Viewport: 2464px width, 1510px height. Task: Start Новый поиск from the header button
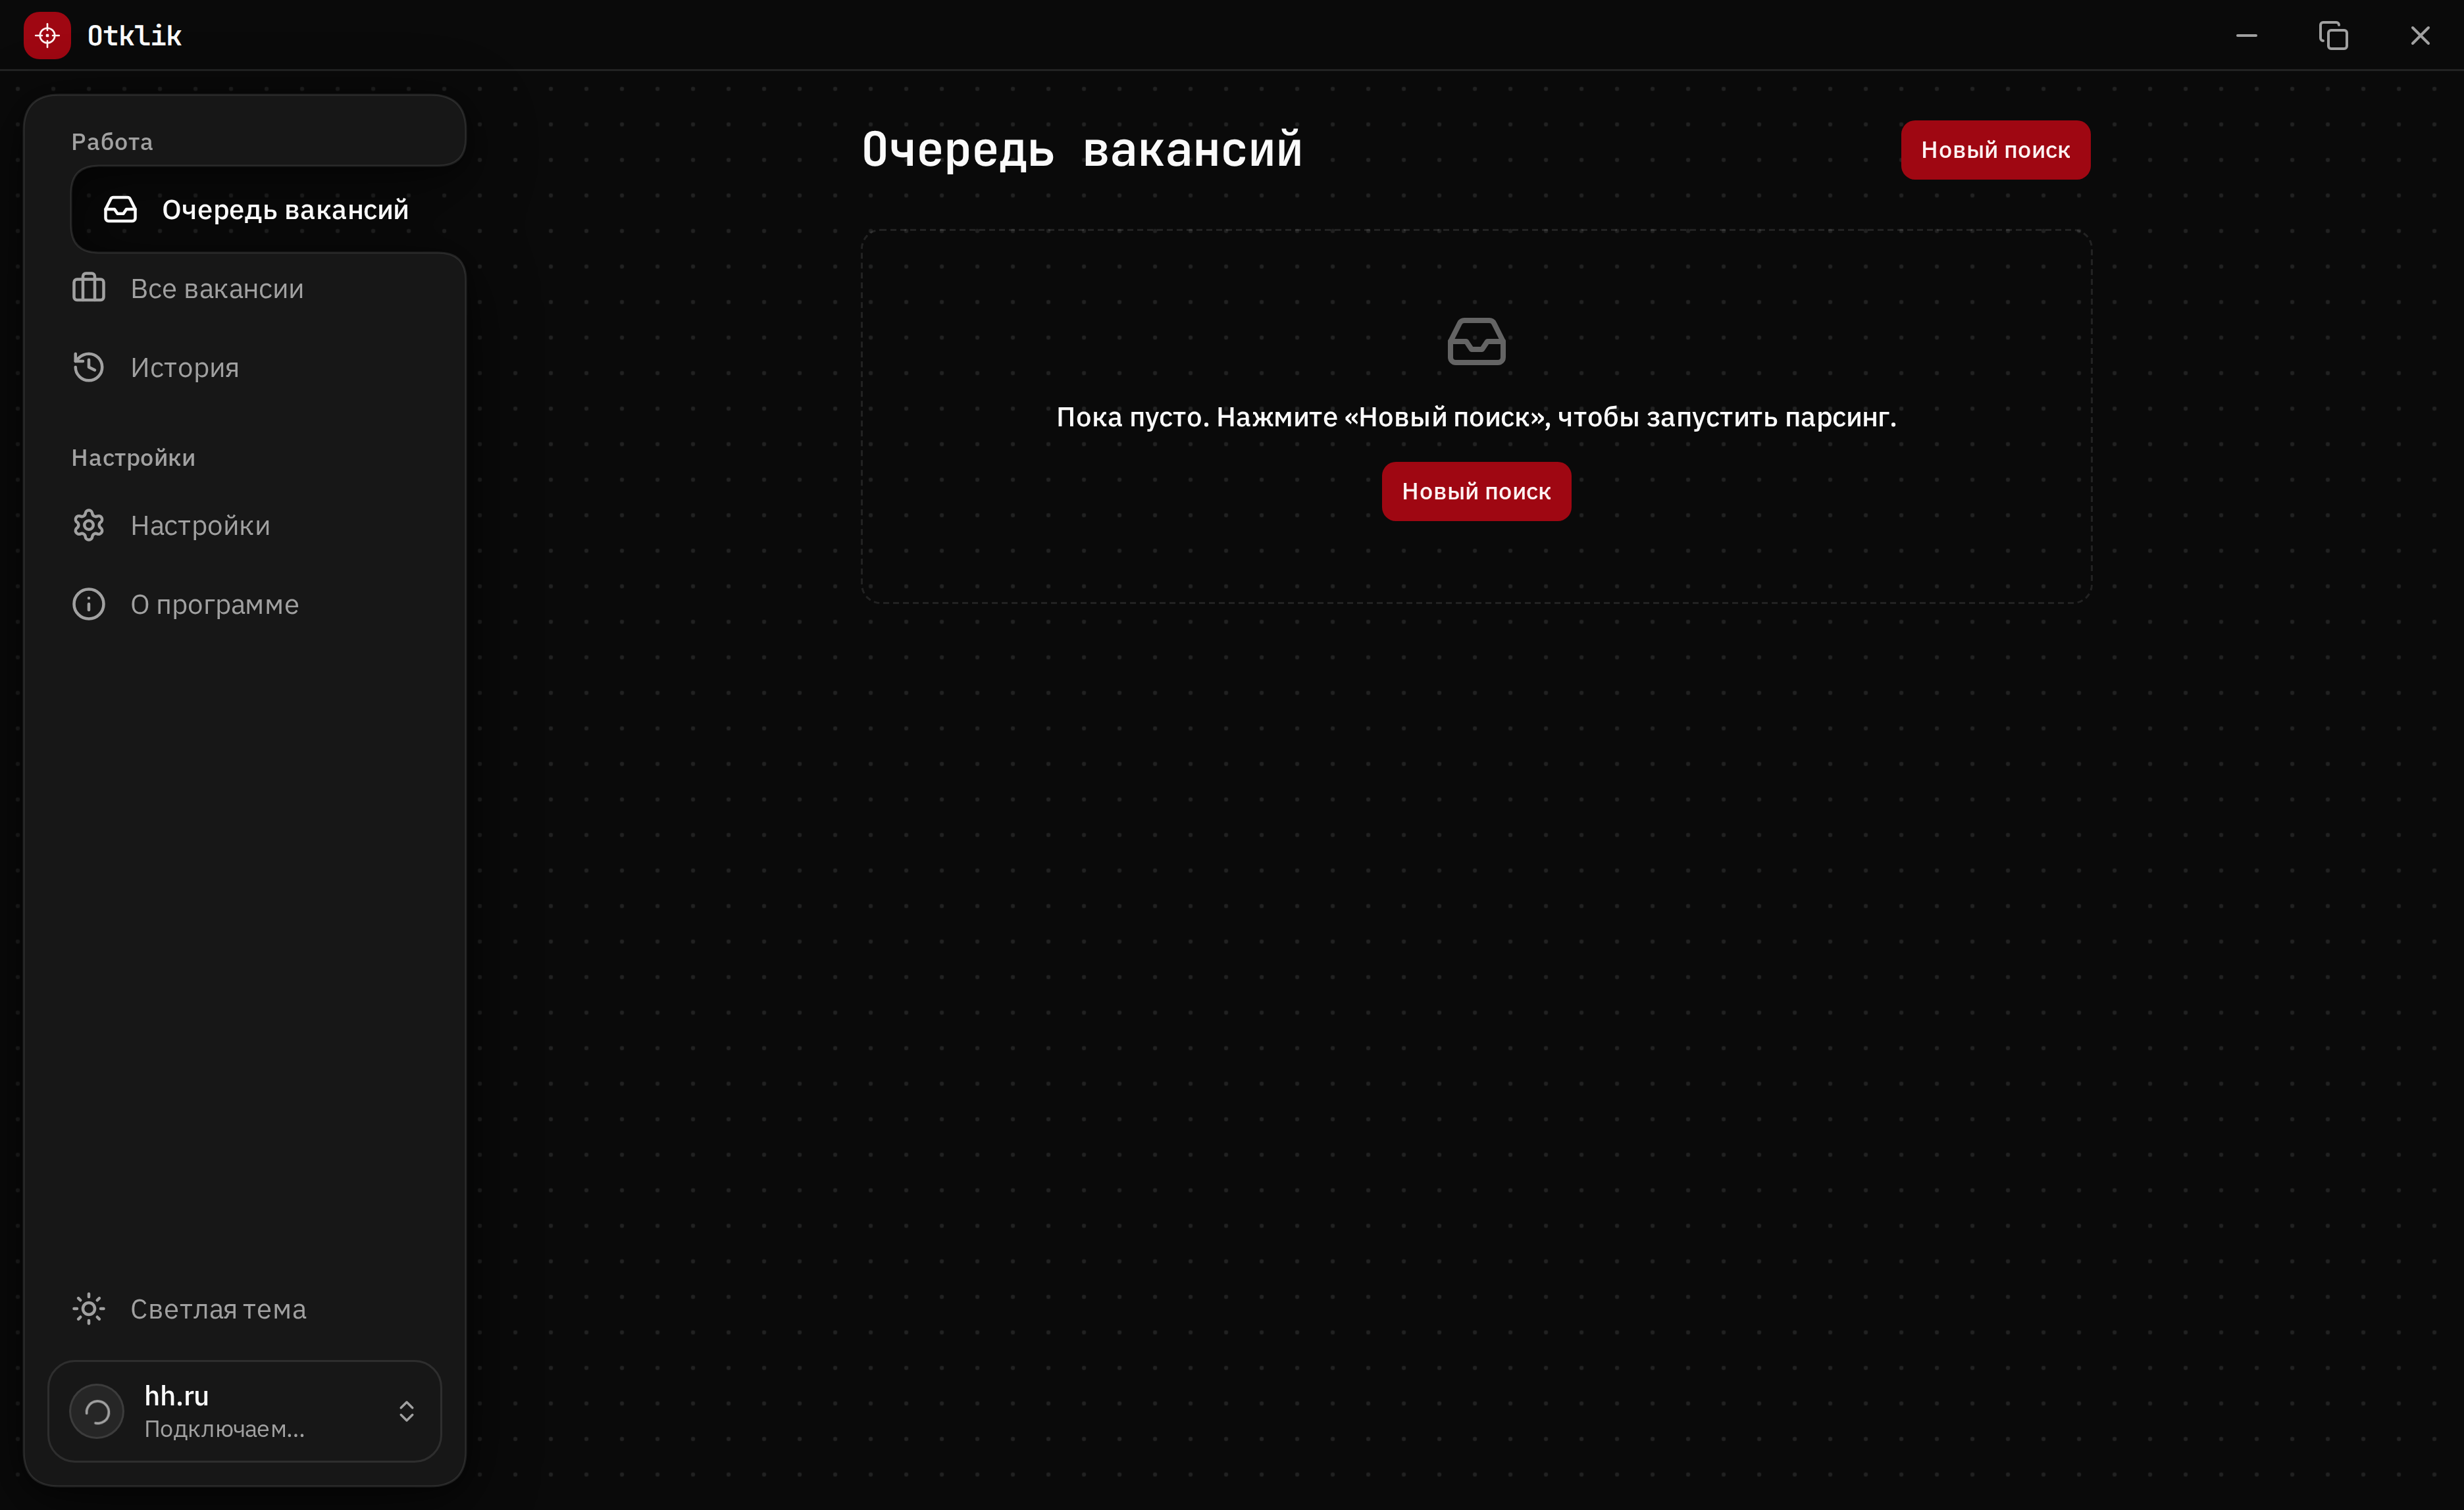tap(1995, 150)
